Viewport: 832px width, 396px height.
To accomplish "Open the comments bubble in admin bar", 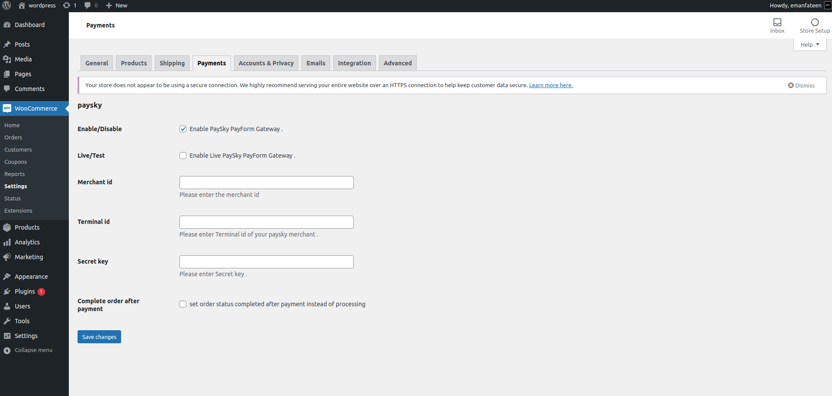I will [88, 5].
